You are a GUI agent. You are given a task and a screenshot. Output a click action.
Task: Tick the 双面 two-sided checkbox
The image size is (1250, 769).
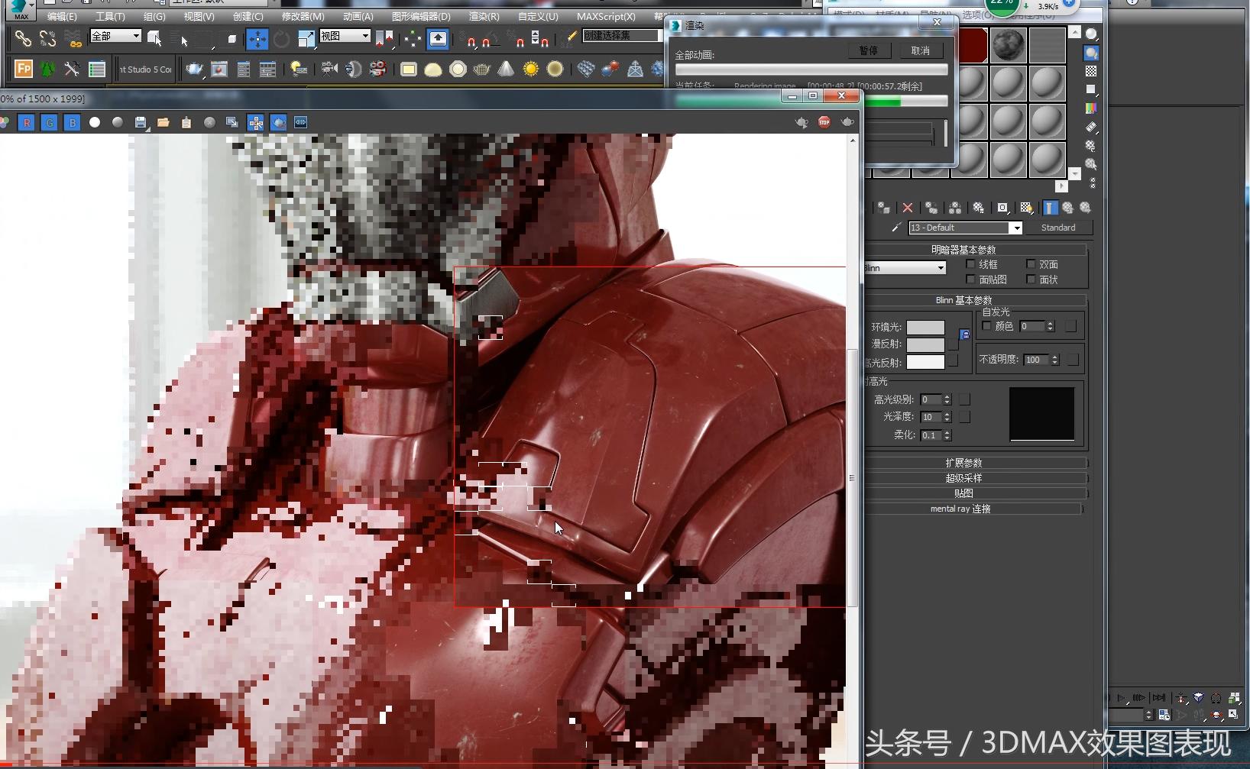1031,264
